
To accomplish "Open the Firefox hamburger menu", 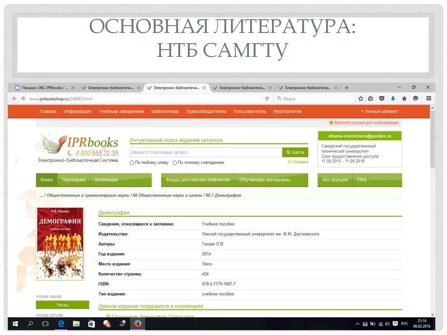I will (x=429, y=98).
